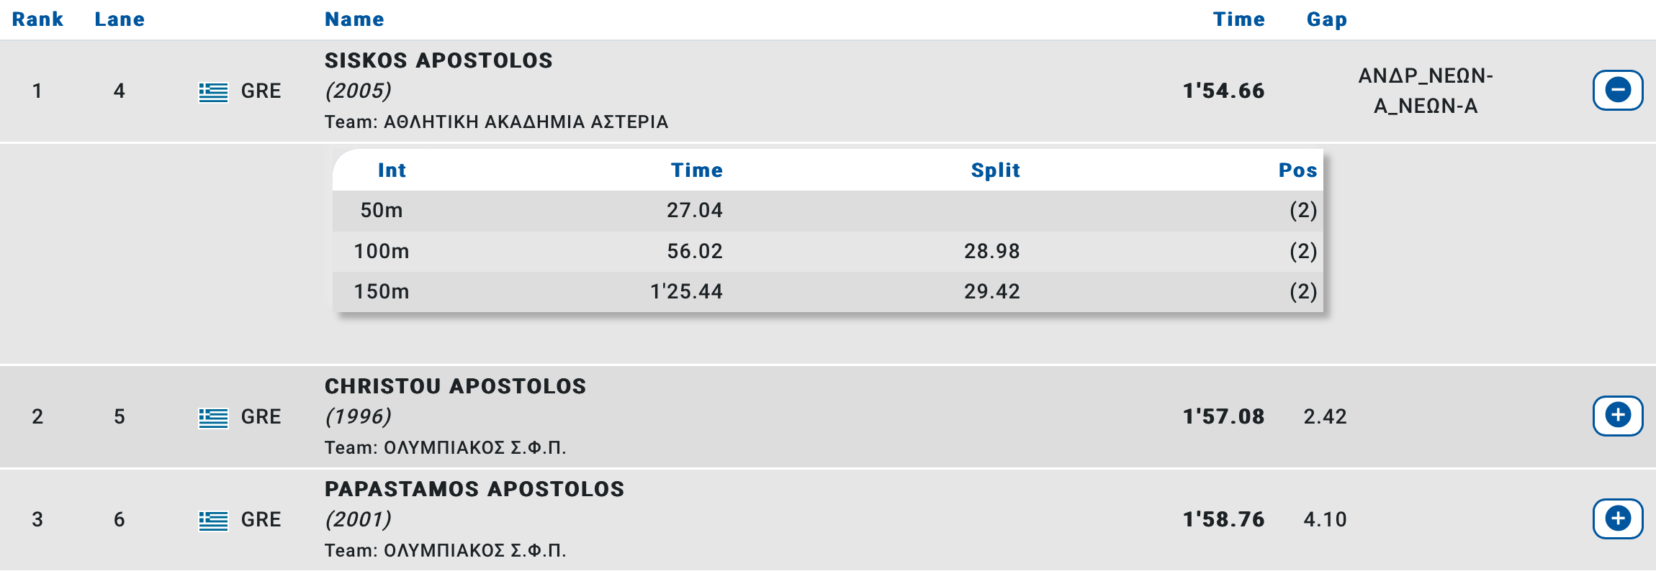The width and height of the screenshot is (1656, 571).
Task: Expand Papastamos Apostolos split details
Action: [x=1617, y=519]
